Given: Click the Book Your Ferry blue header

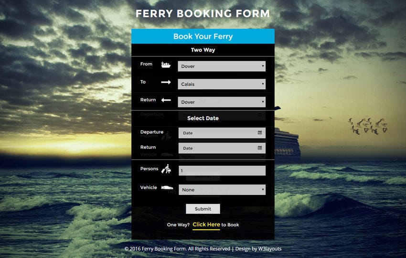Looking at the screenshot, I should coord(203,36).
